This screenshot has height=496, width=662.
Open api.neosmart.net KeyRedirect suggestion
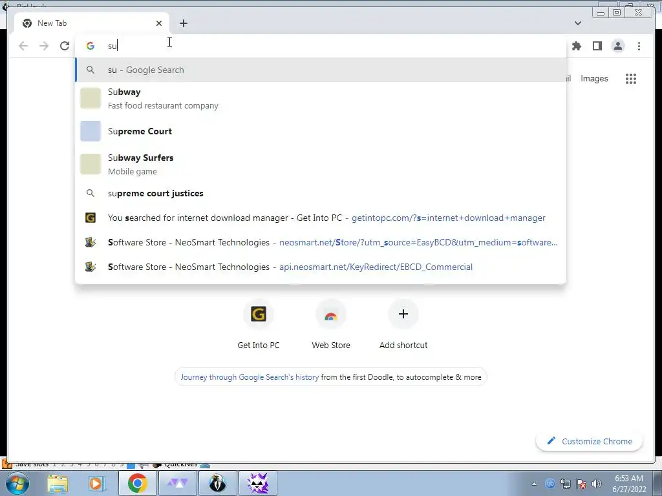[321, 267]
